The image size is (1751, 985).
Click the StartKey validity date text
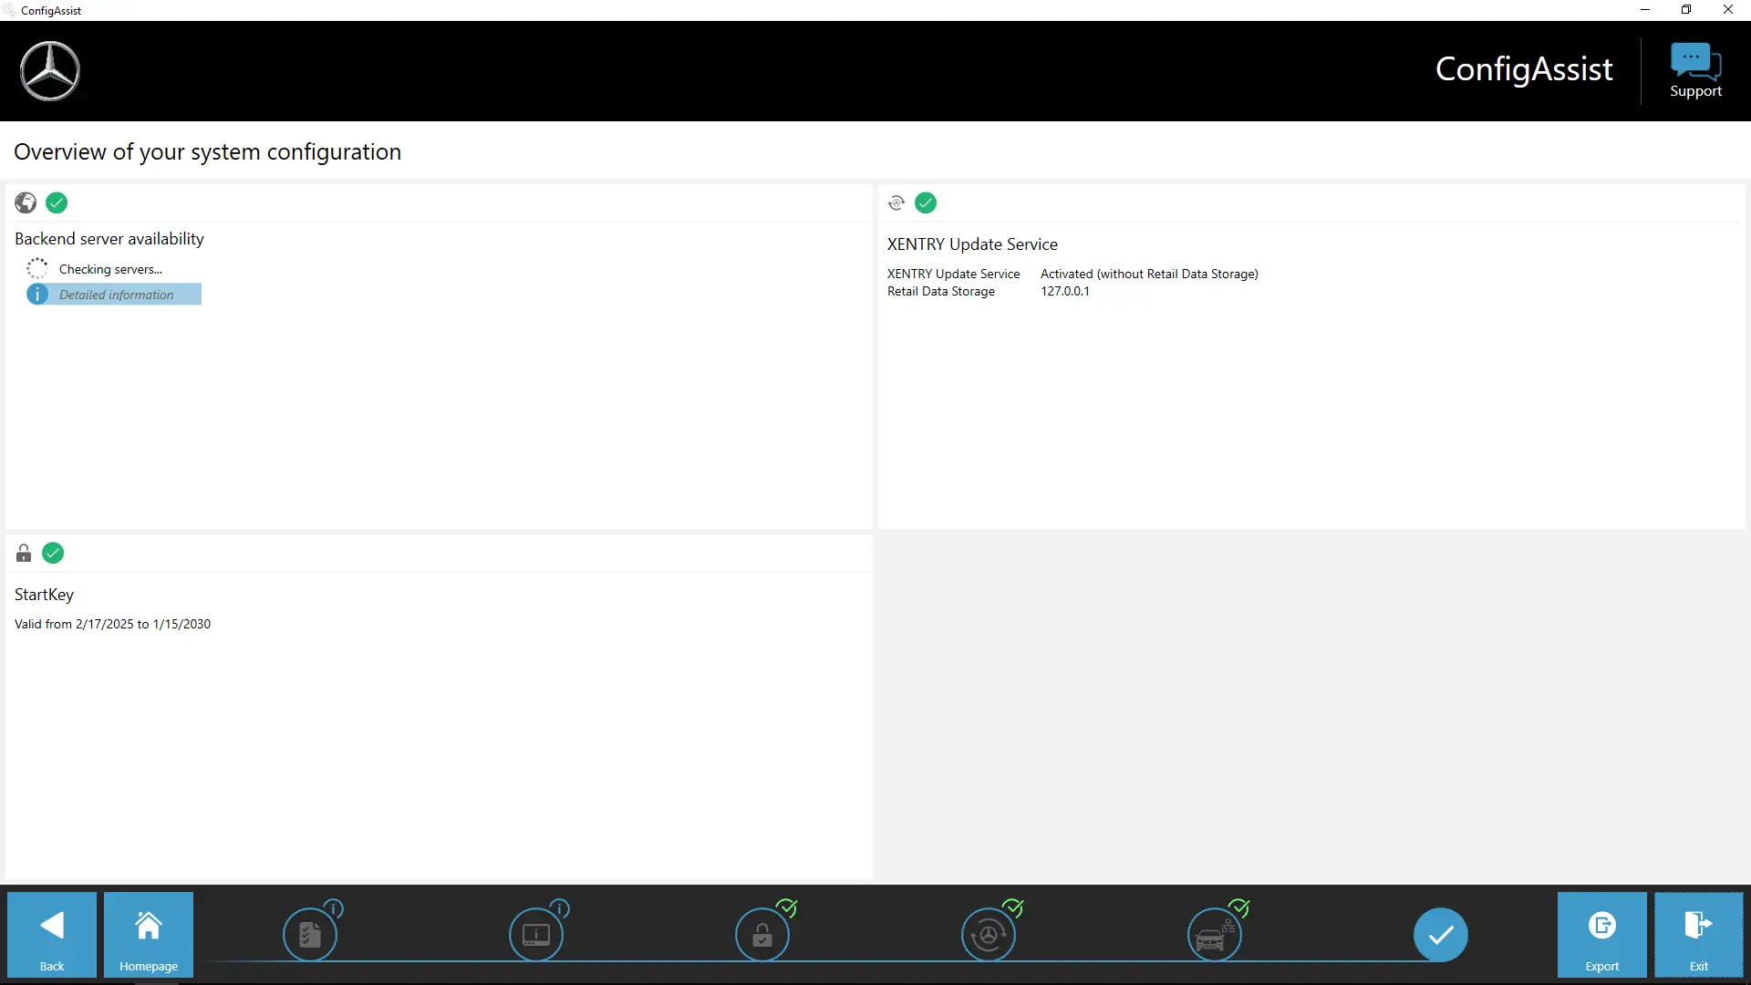click(x=112, y=624)
